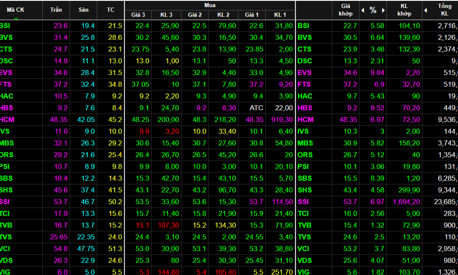Click 139,60 in BVS KL khớp cell
Image resolution: width=458 pixels, height=275 pixels.
(x=410, y=38)
